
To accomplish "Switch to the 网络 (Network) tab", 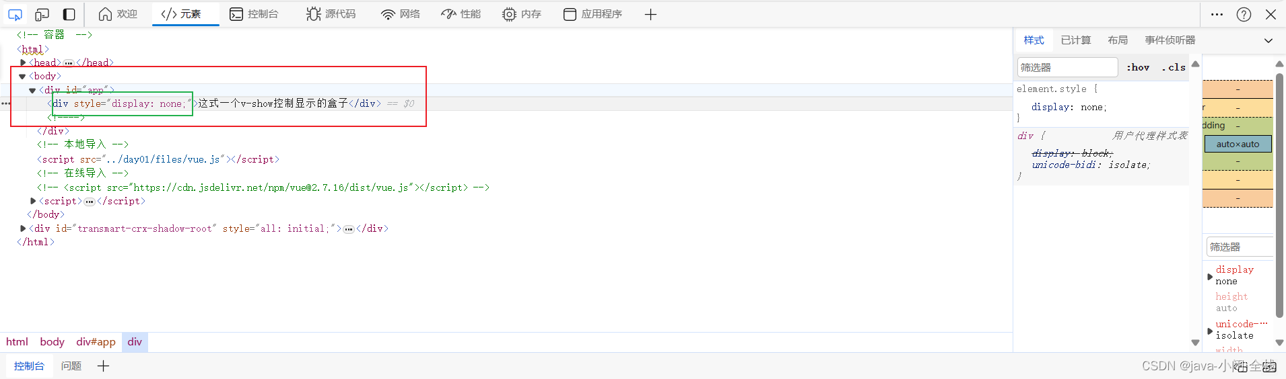I will click(401, 14).
